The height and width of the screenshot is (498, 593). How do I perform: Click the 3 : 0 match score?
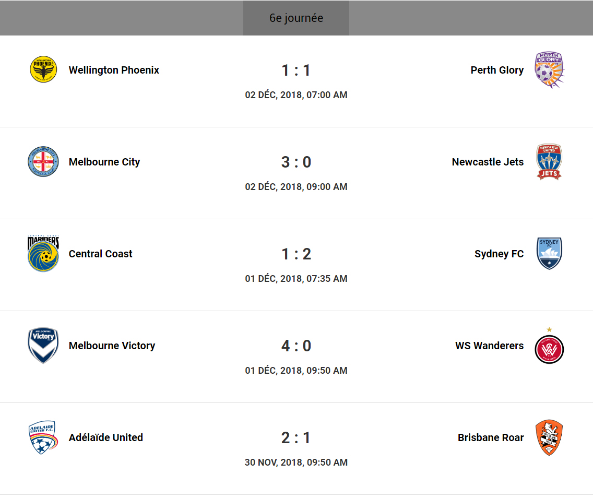[296, 162]
